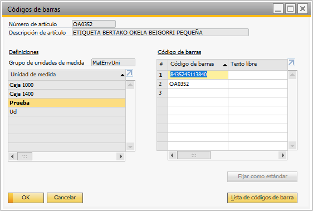Expand the Unidad de medida table icon
Viewport: 313px width, 211px height.
(x=129, y=73)
